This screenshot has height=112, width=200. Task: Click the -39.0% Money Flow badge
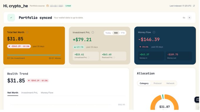(x=144, y=47)
